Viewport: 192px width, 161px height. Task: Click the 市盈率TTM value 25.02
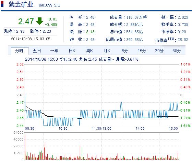click(x=183, y=40)
